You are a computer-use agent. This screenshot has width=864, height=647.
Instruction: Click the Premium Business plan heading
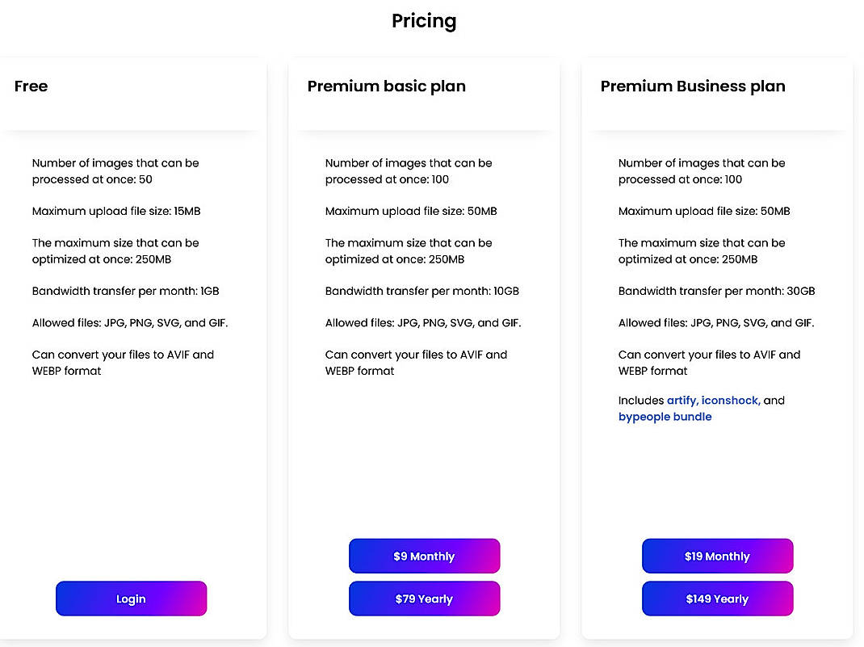(x=692, y=86)
